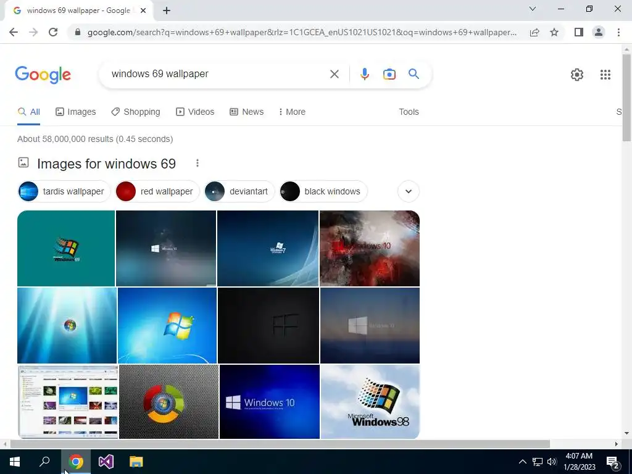This screenshot has width=632, height=474.
Task: Open Chrome side panel
Action: click(x=579, y=32)
